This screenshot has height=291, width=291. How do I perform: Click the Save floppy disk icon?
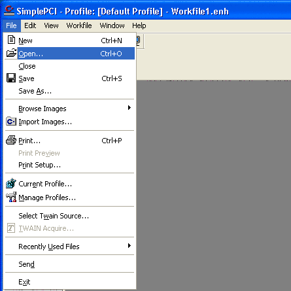point(11,78)
